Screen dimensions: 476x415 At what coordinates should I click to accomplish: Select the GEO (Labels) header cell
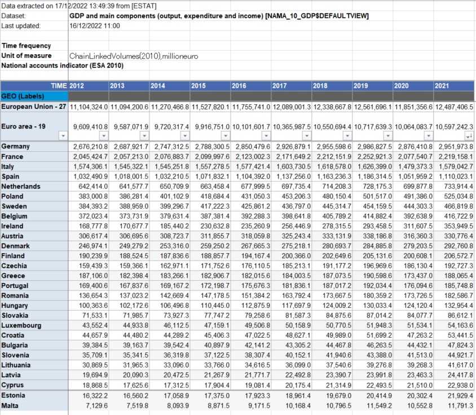click(34, 96)
